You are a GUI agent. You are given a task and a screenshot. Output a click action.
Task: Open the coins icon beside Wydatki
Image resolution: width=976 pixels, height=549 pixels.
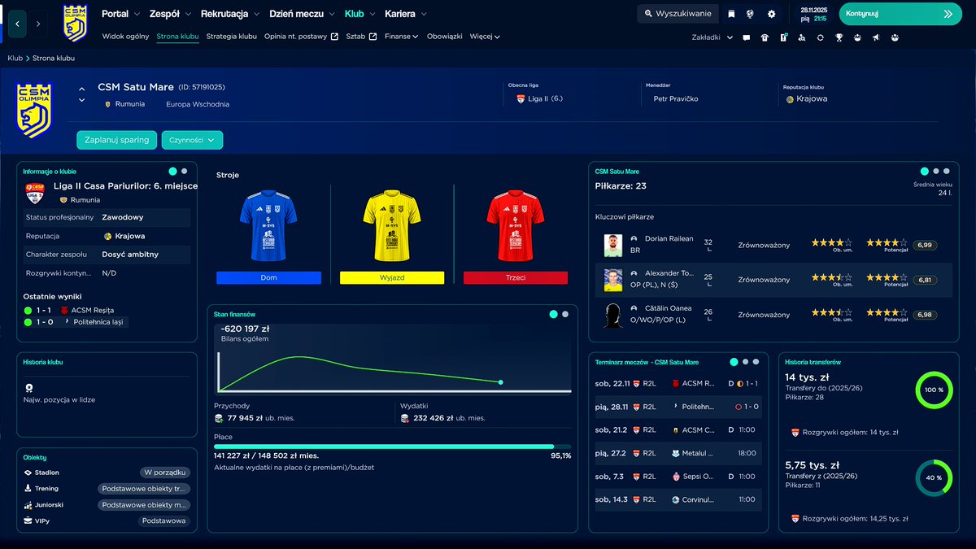[405, 418]
